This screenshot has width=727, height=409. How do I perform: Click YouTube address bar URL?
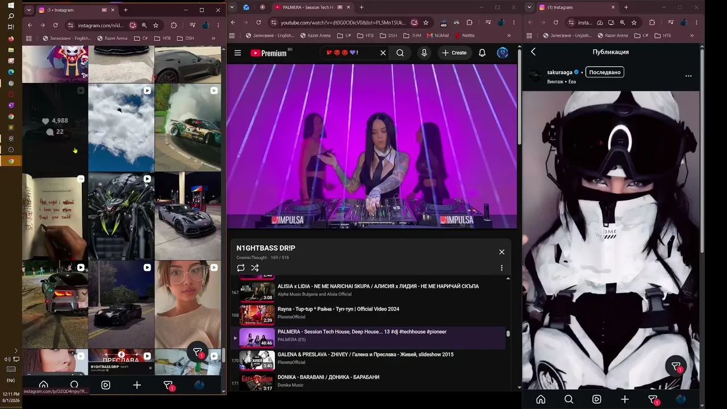click(x=343, y=23)
